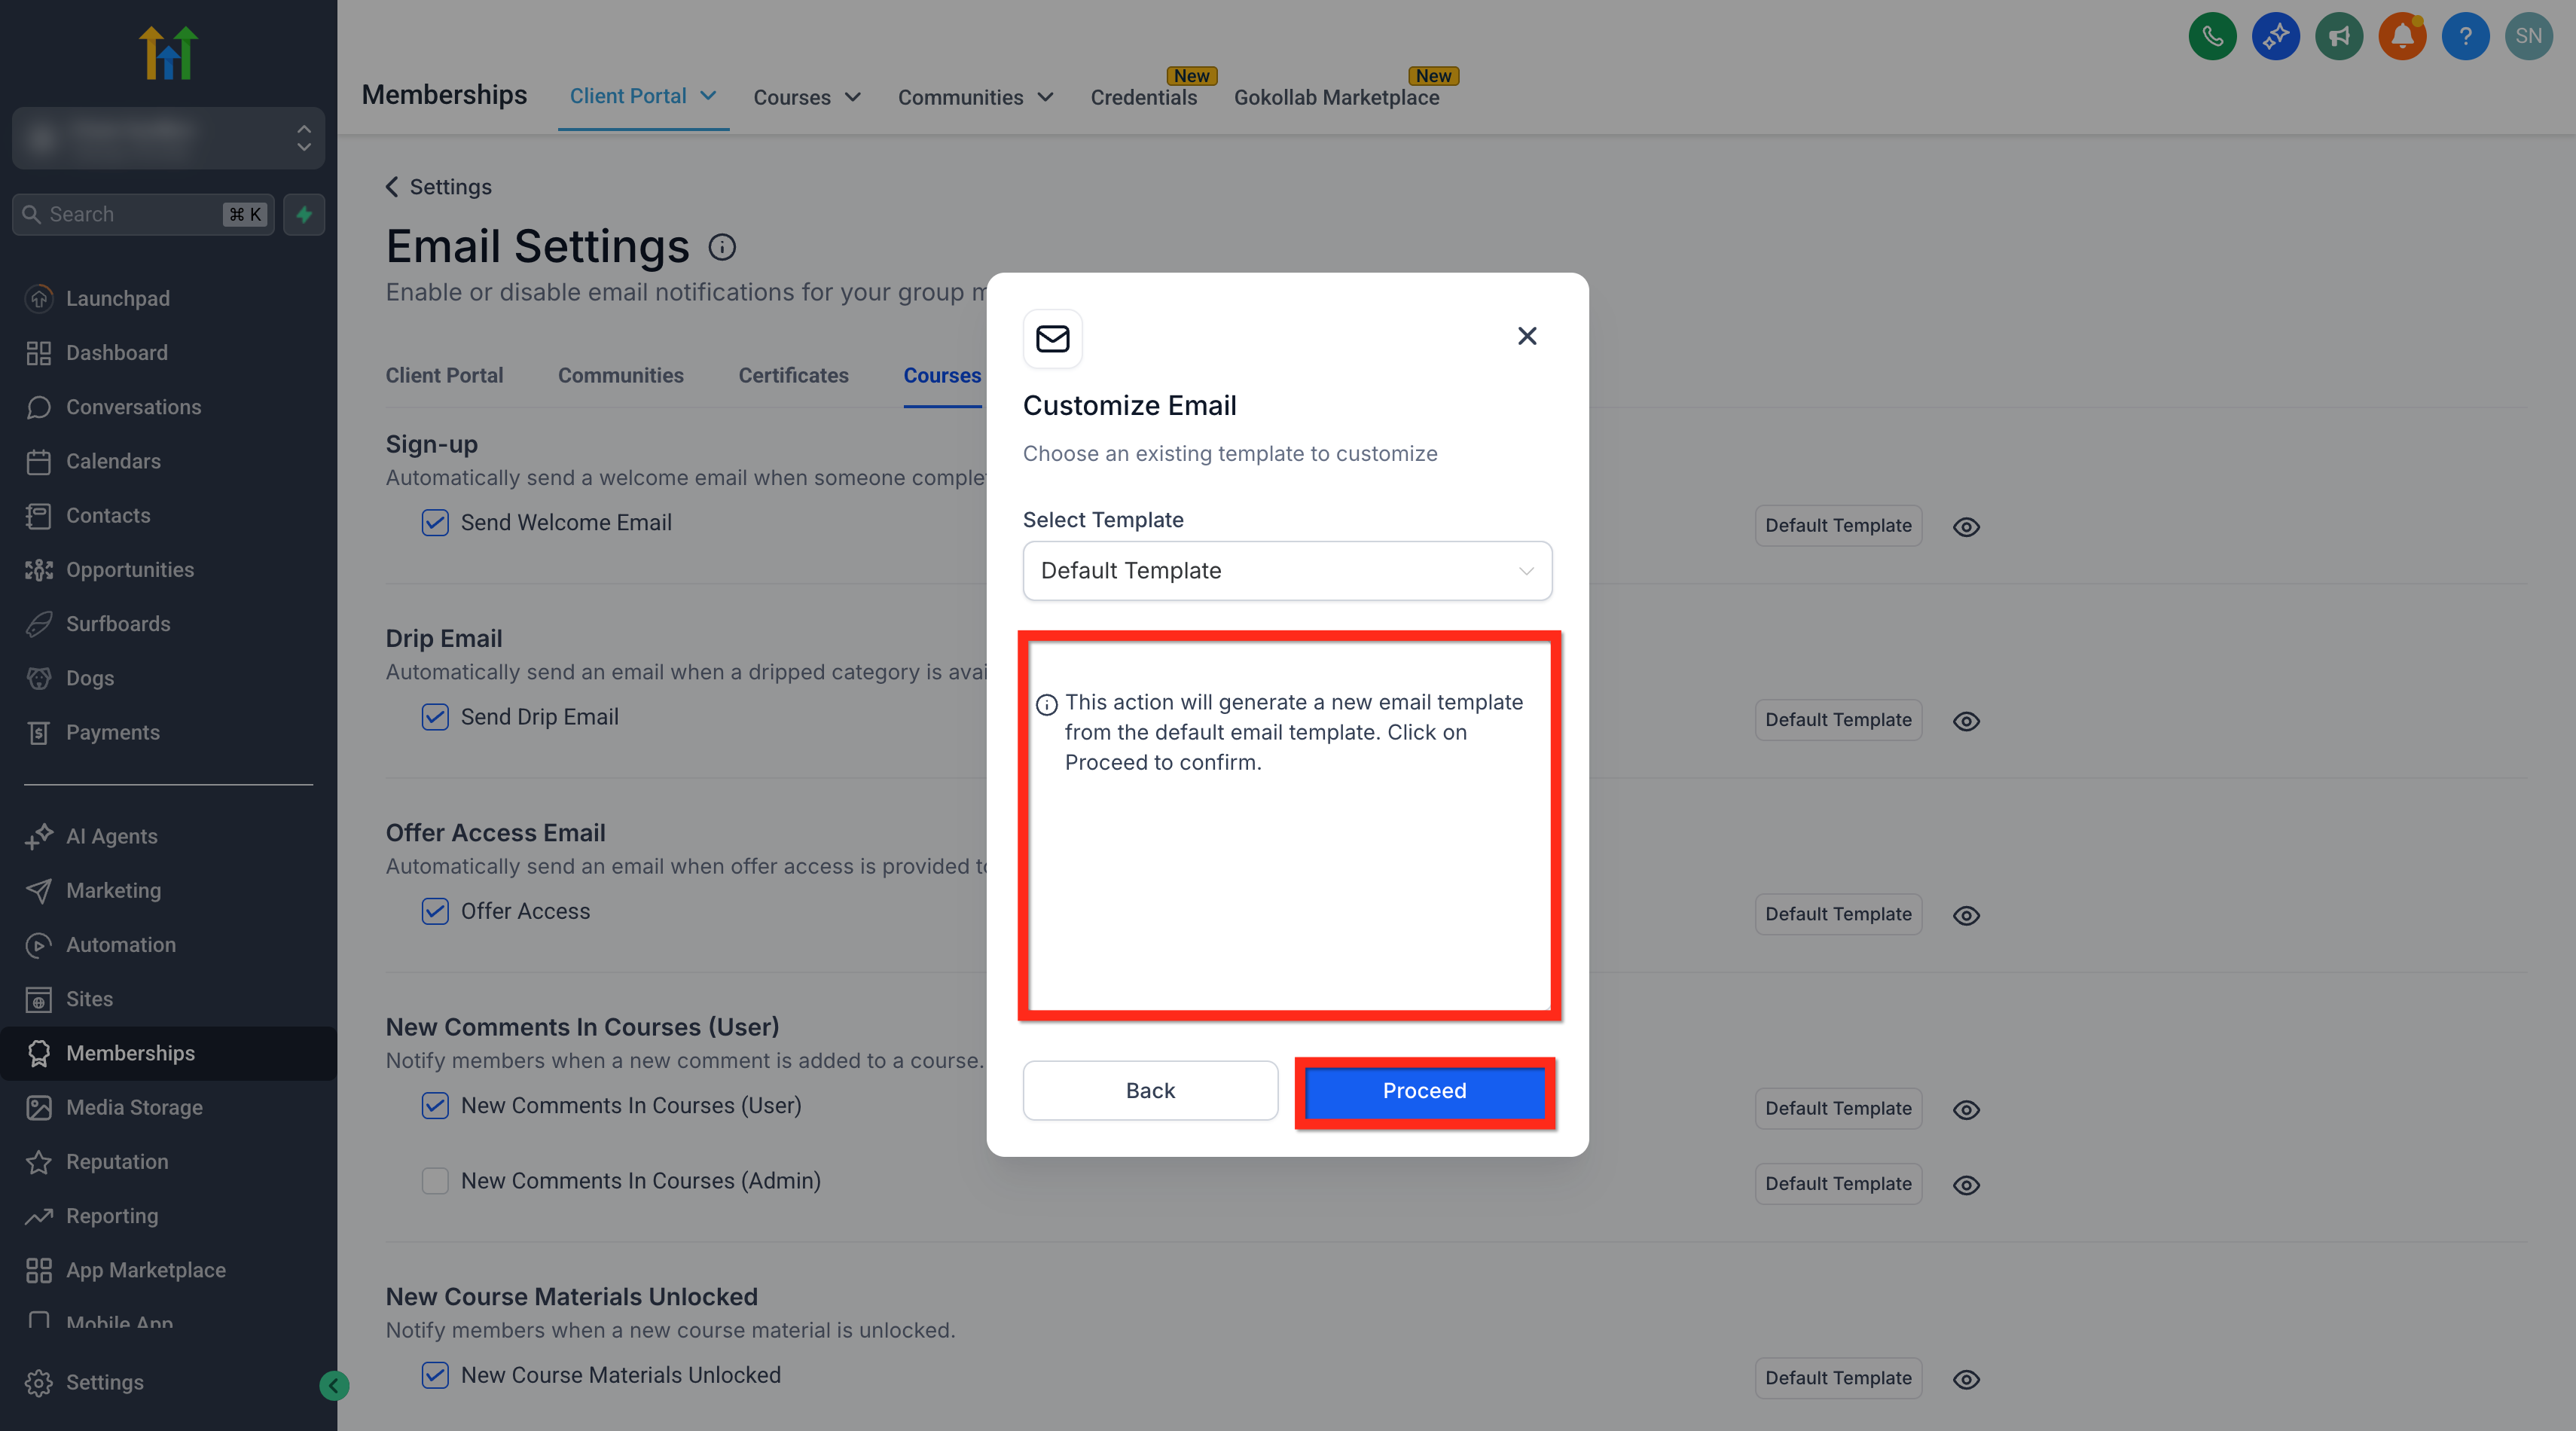Click the Back button in dialog

[x=1150, y=1091]
